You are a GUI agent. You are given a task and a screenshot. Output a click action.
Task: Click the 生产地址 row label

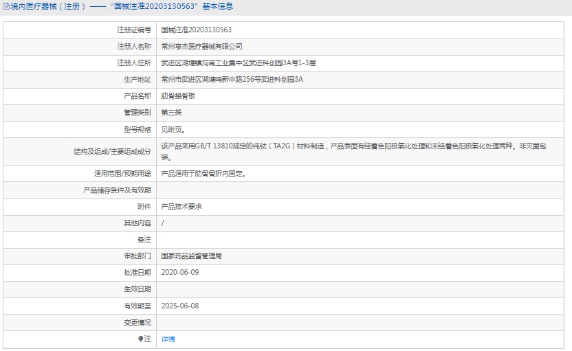pyautogui.click(x=137, y=80)
